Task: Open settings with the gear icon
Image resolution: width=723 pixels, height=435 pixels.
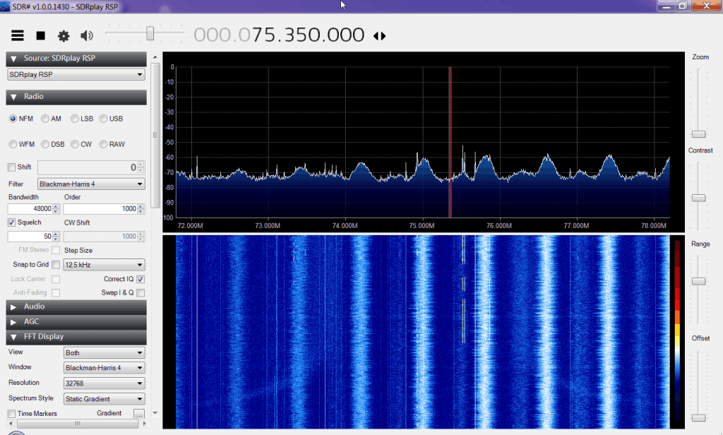Action: coord(64,35)
